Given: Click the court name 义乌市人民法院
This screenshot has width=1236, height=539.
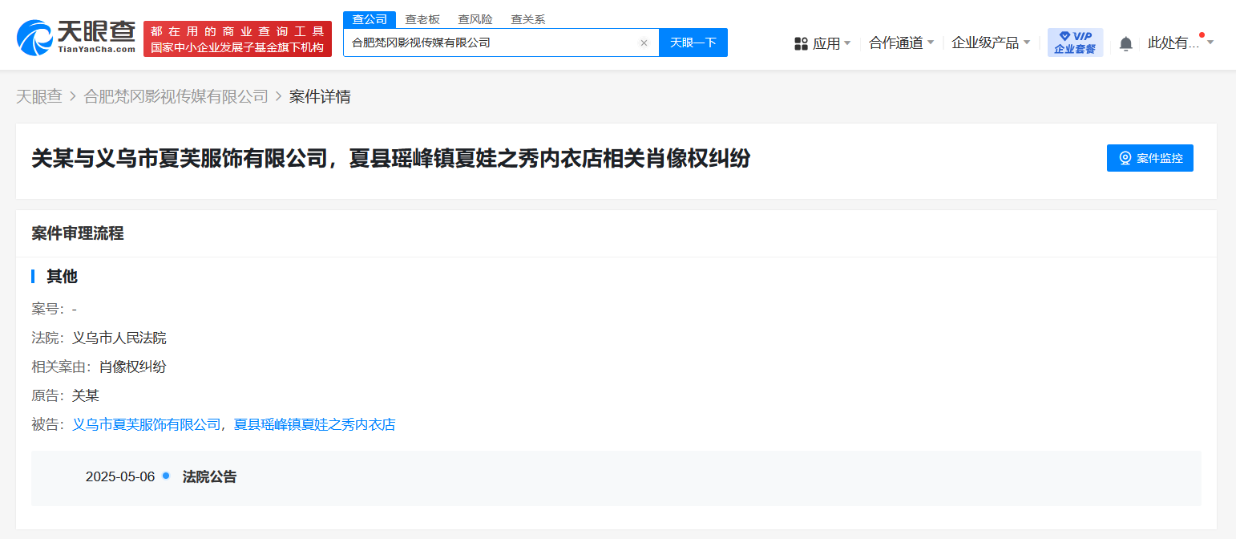Looking at the screenshot, I should click(119, 338).
